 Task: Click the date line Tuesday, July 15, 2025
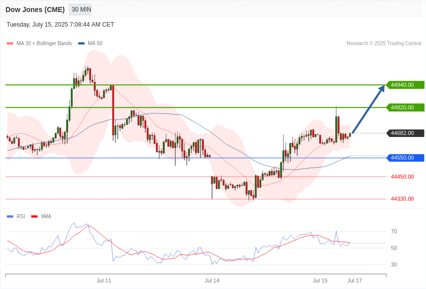coord(60,25)
